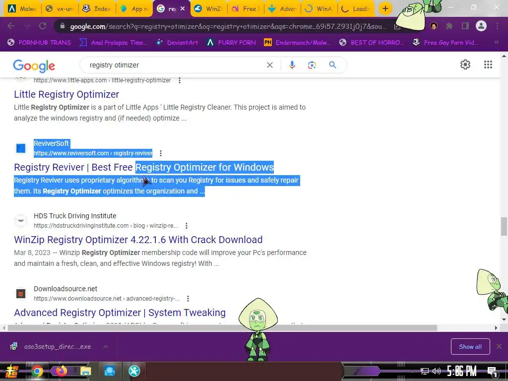Open taskbar notification center
Image resolution: width=508 pixels, height=381 pixels.
[492, 371]
